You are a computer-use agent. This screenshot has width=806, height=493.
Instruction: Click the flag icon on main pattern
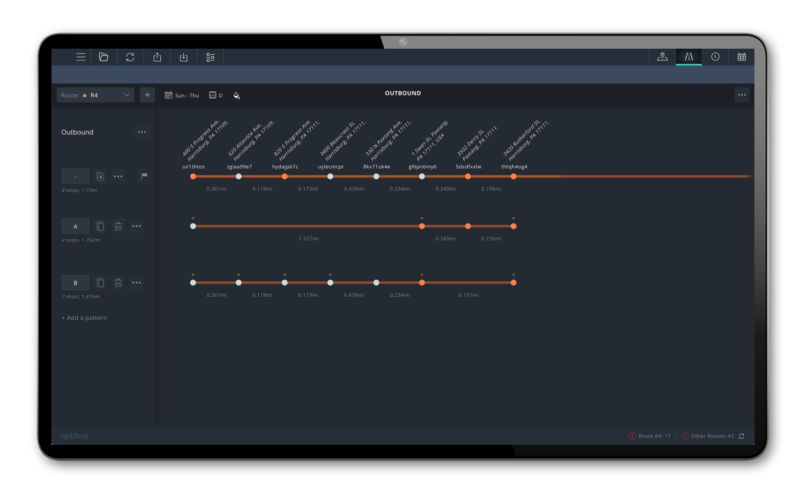click(x=144, y=176)
